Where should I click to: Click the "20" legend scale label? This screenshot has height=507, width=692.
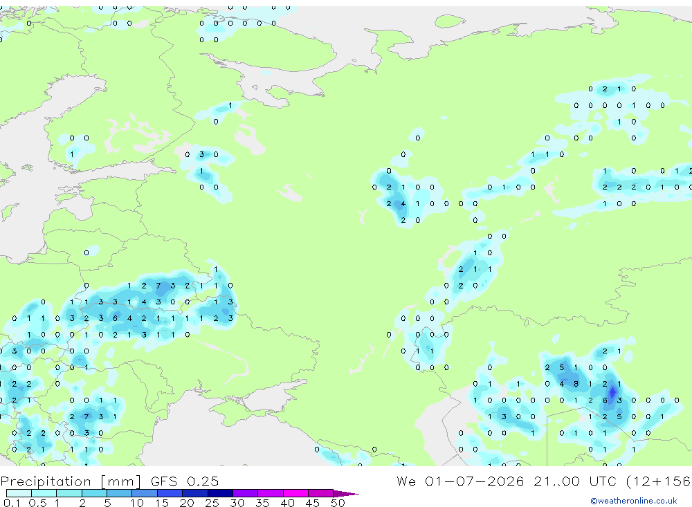(x=187, y=503)
